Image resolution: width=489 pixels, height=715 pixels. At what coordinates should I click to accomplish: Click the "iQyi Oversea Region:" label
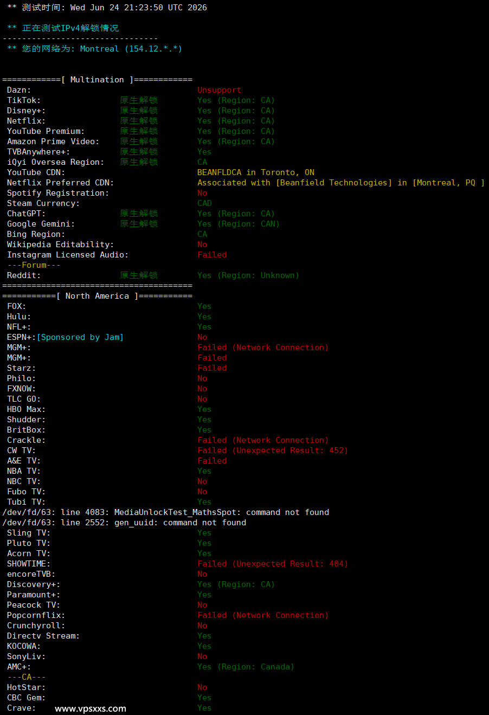pyautogui.click(x=56, y=162)
